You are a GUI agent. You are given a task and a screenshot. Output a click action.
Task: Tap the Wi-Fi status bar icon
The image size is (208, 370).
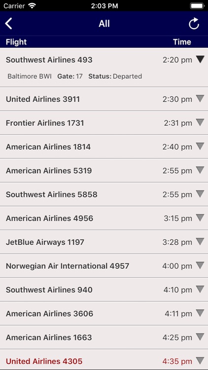(32, 5)
